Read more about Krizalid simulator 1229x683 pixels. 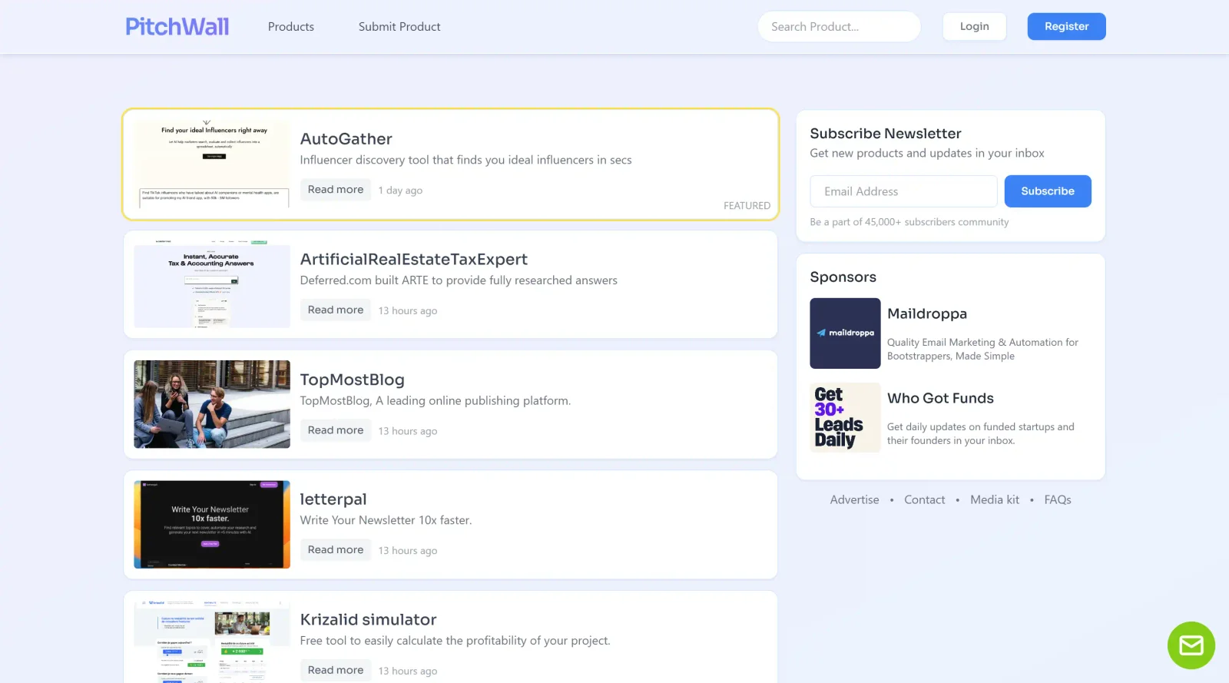(336, 670)
